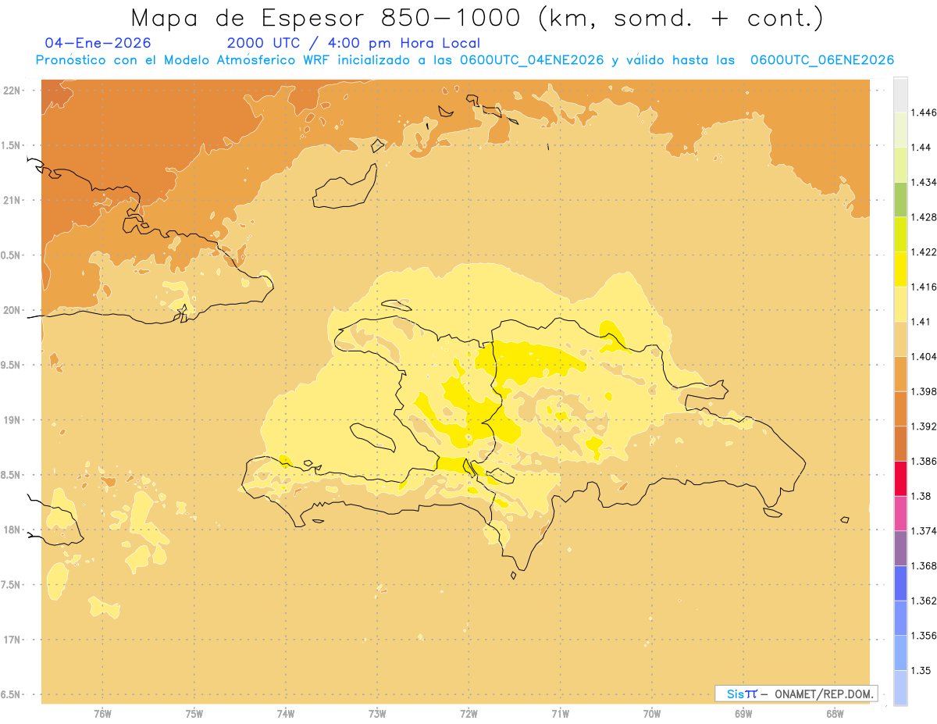Click the 72W longitude label
The width and height of the screenshot is (937, 724).
[468, 714]
